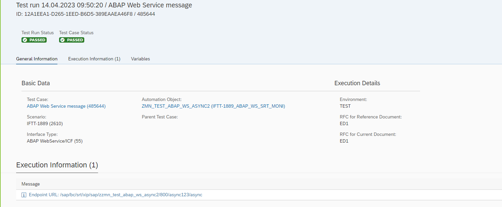502x207 pixels.
Task: Open the ABAP Web Service message (485644) link
Action: tap(66, 106)
